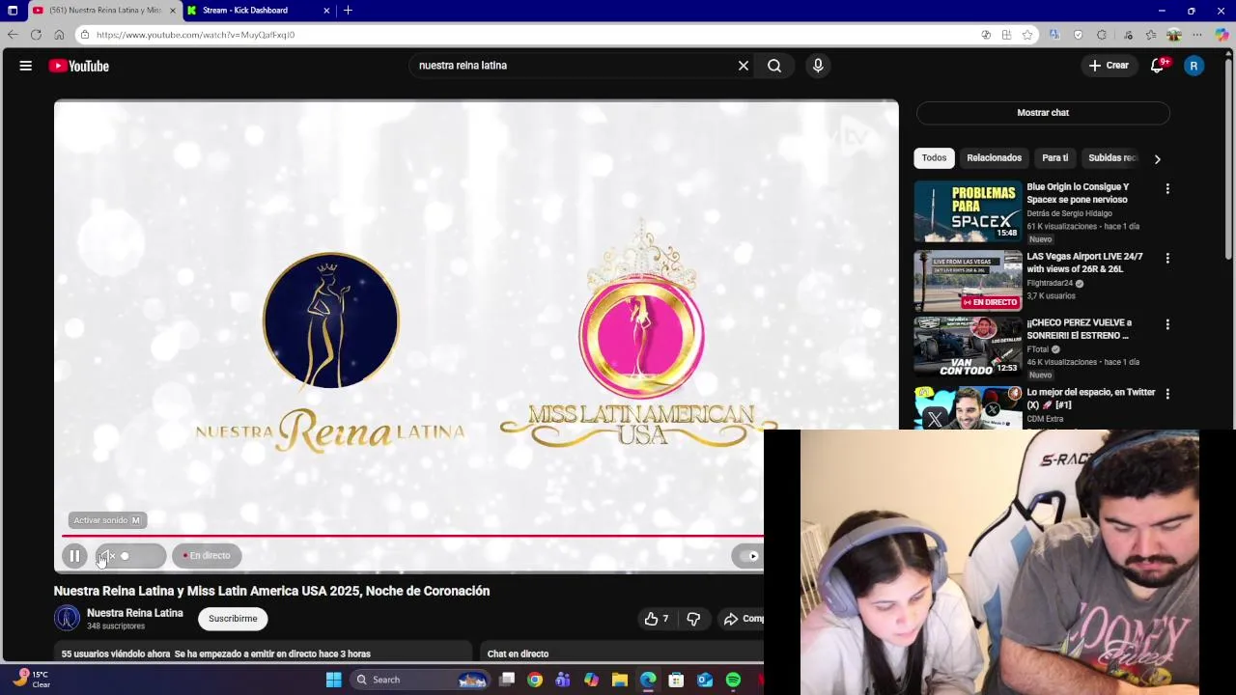Open browser settings three-dot menu
The height and width of the screenshot is (695, 1236).
[x=1198, y=35]
